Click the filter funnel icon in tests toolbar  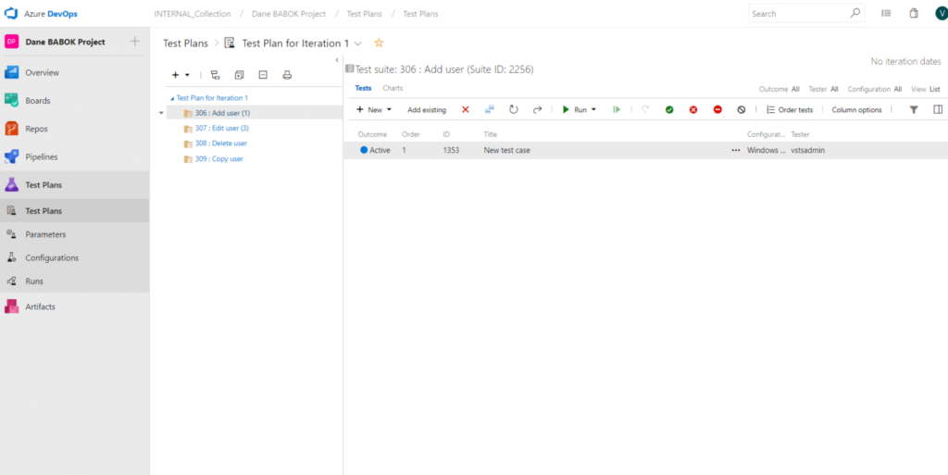point(914,109)
